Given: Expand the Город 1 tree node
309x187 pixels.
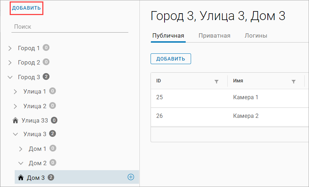Looking at the screenshot, I should click(x=10, y=48).
